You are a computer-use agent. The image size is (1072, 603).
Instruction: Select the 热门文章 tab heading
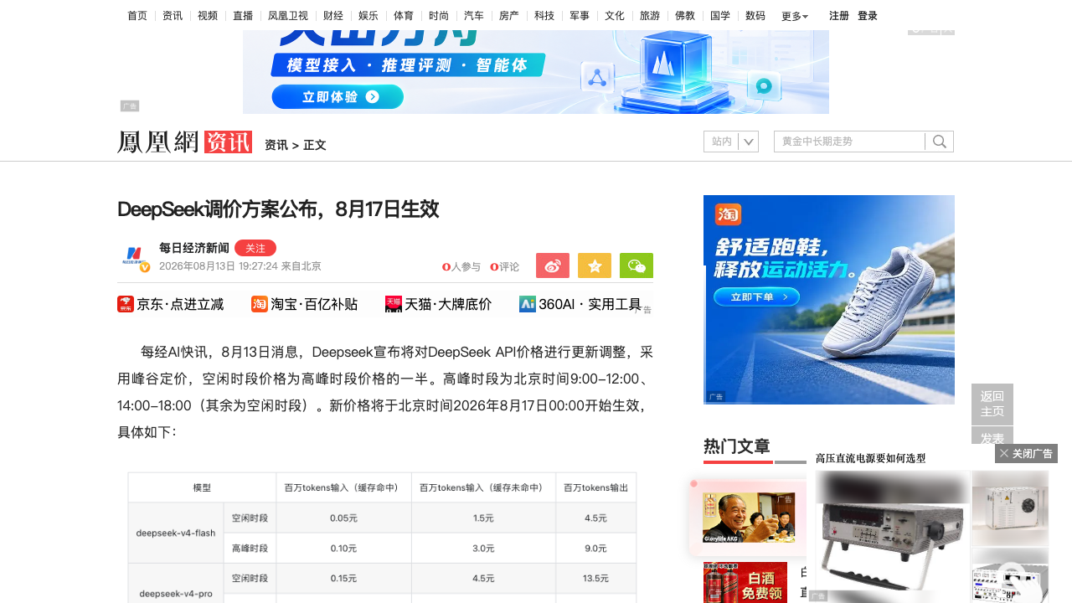click(x=737, y=446)
